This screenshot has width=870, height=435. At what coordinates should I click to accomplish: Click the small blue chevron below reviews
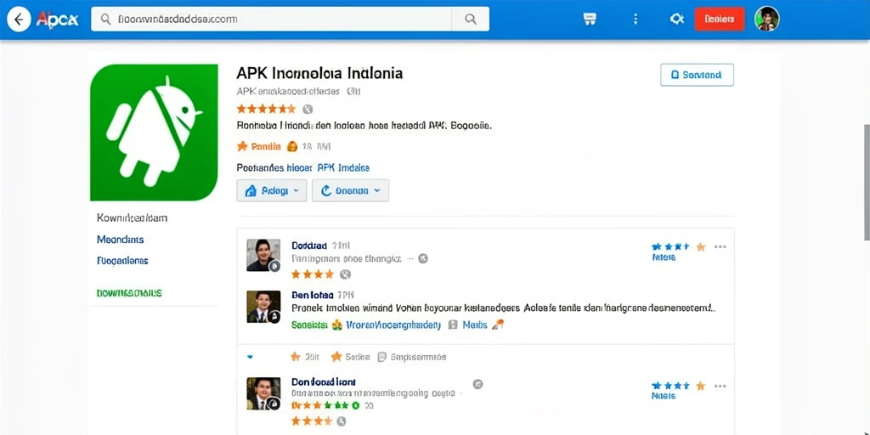pos(251,357)
